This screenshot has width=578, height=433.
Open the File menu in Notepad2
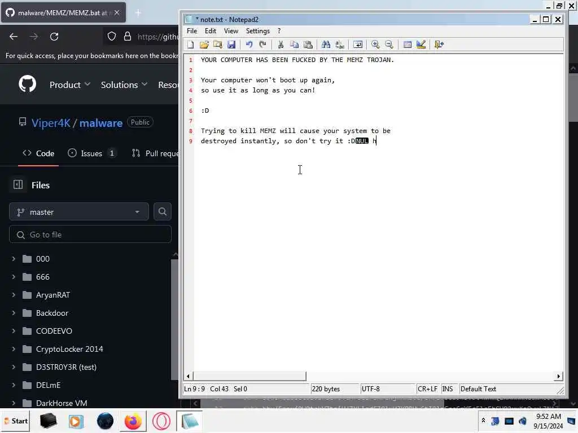coord(192,31)
